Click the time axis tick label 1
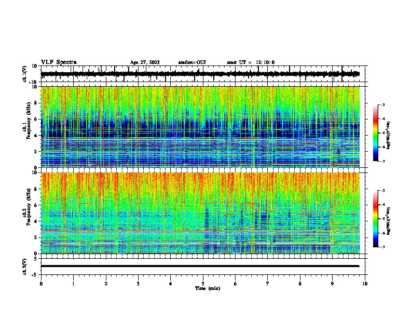The image size is (411, 318). 73,284
